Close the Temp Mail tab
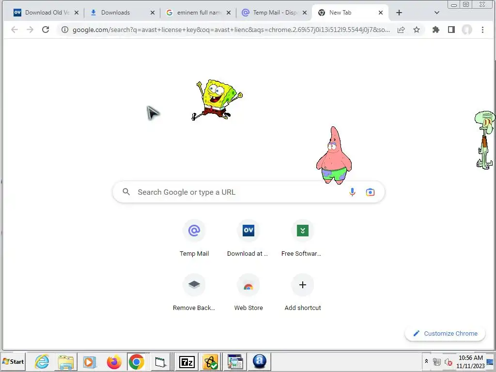 click(304, 13)
